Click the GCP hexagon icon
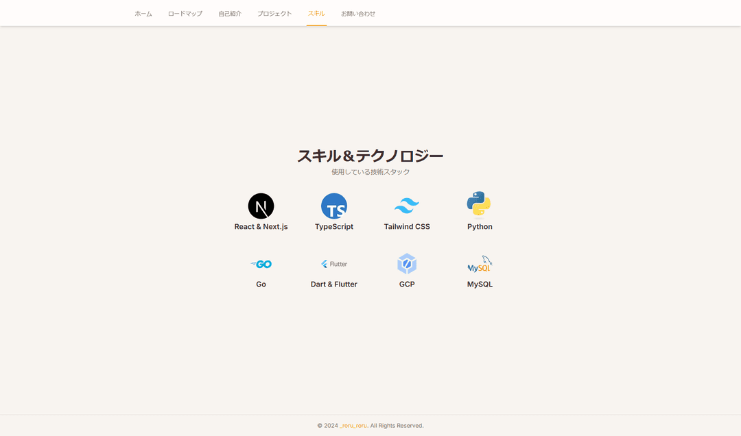 [407, 263]
